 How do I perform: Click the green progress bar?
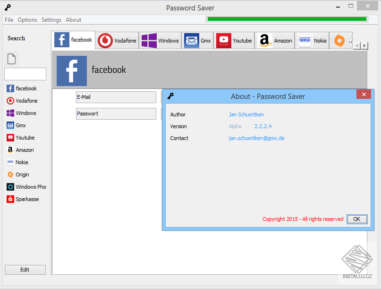pyautogui.click(x=287, y=19)
